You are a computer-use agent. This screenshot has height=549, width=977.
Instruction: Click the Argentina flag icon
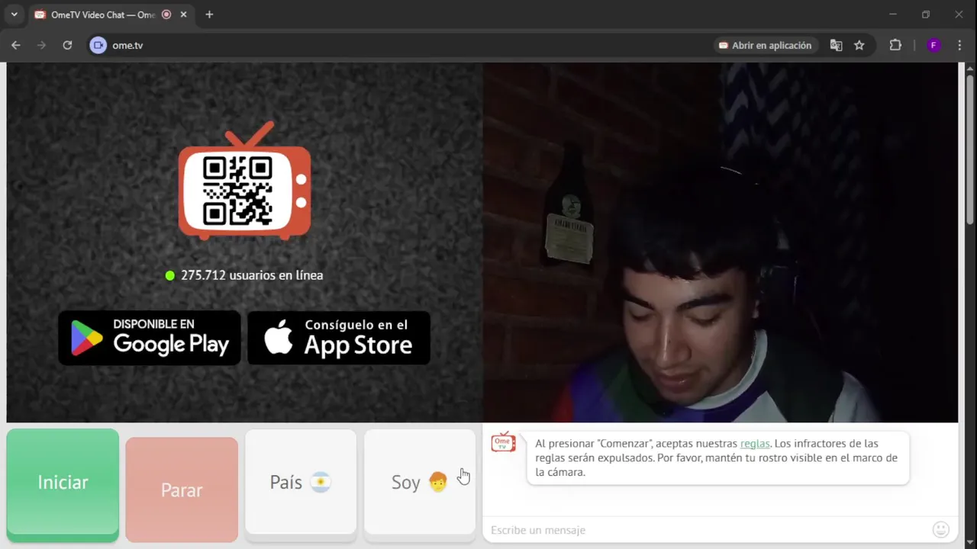tap(321, 482)
